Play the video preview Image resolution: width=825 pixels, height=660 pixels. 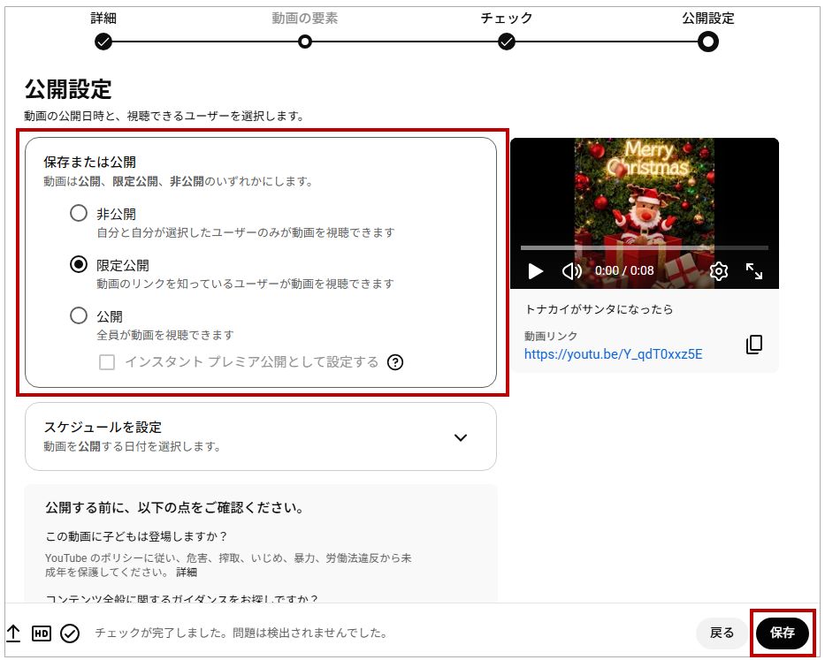535,271
